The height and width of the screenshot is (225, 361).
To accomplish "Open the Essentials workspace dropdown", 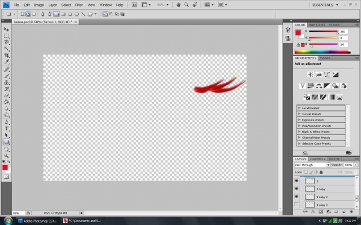I will tap(325, 5).
